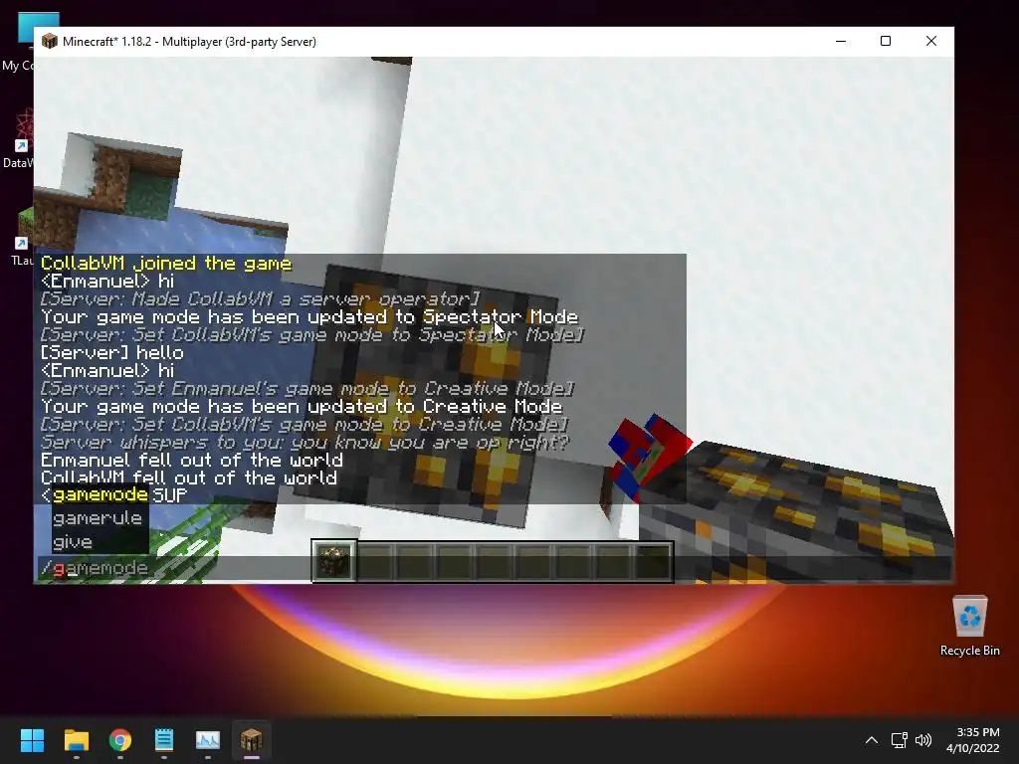Screen dimensions: 1019x764
Task: Click the 'Enmanuel fell out of the world' message
Action: coord(192,460)
